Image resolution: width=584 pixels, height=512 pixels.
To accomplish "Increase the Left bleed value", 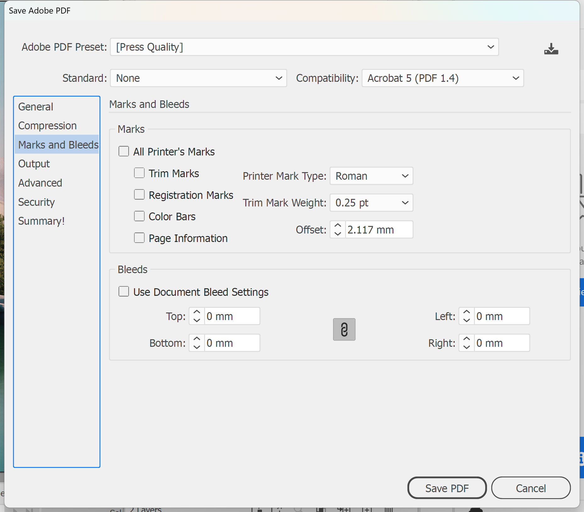I will point(467,312).
